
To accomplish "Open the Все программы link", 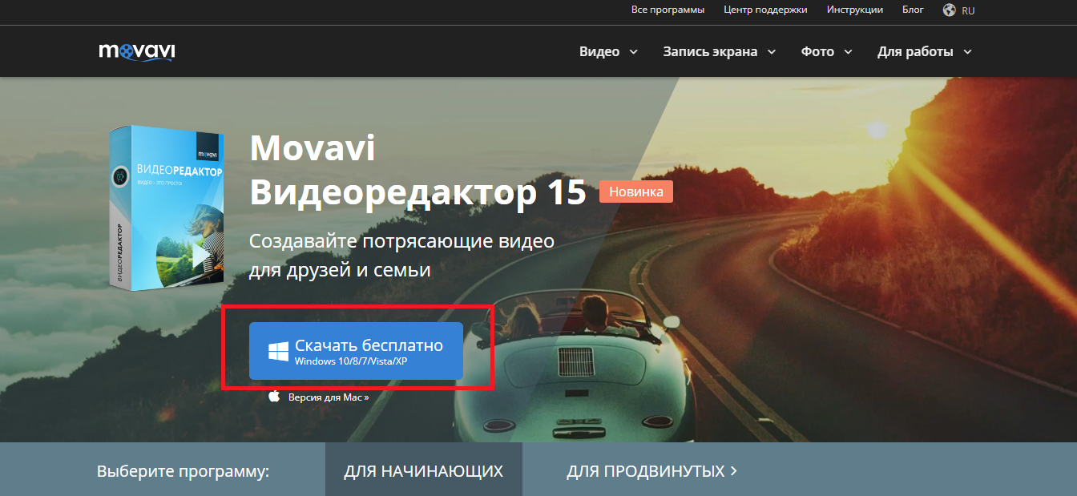I will click(x=668, y=10).
